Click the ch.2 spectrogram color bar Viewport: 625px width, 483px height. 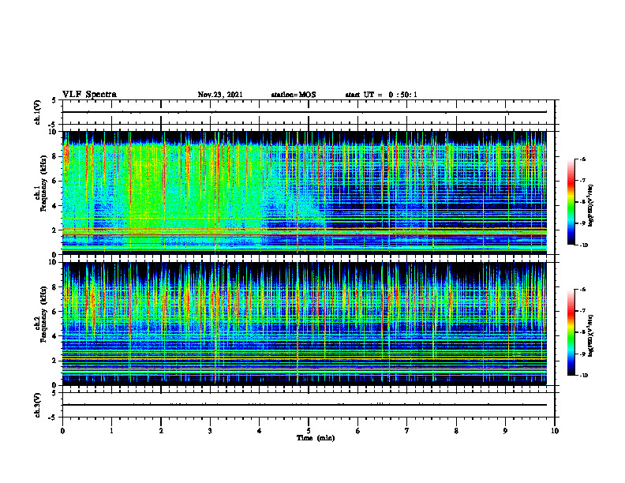[x=571, y=332]
